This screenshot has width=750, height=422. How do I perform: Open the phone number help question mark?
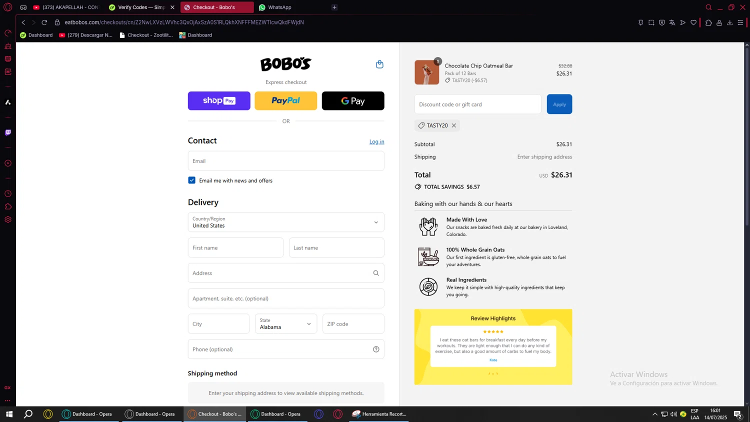376,349
